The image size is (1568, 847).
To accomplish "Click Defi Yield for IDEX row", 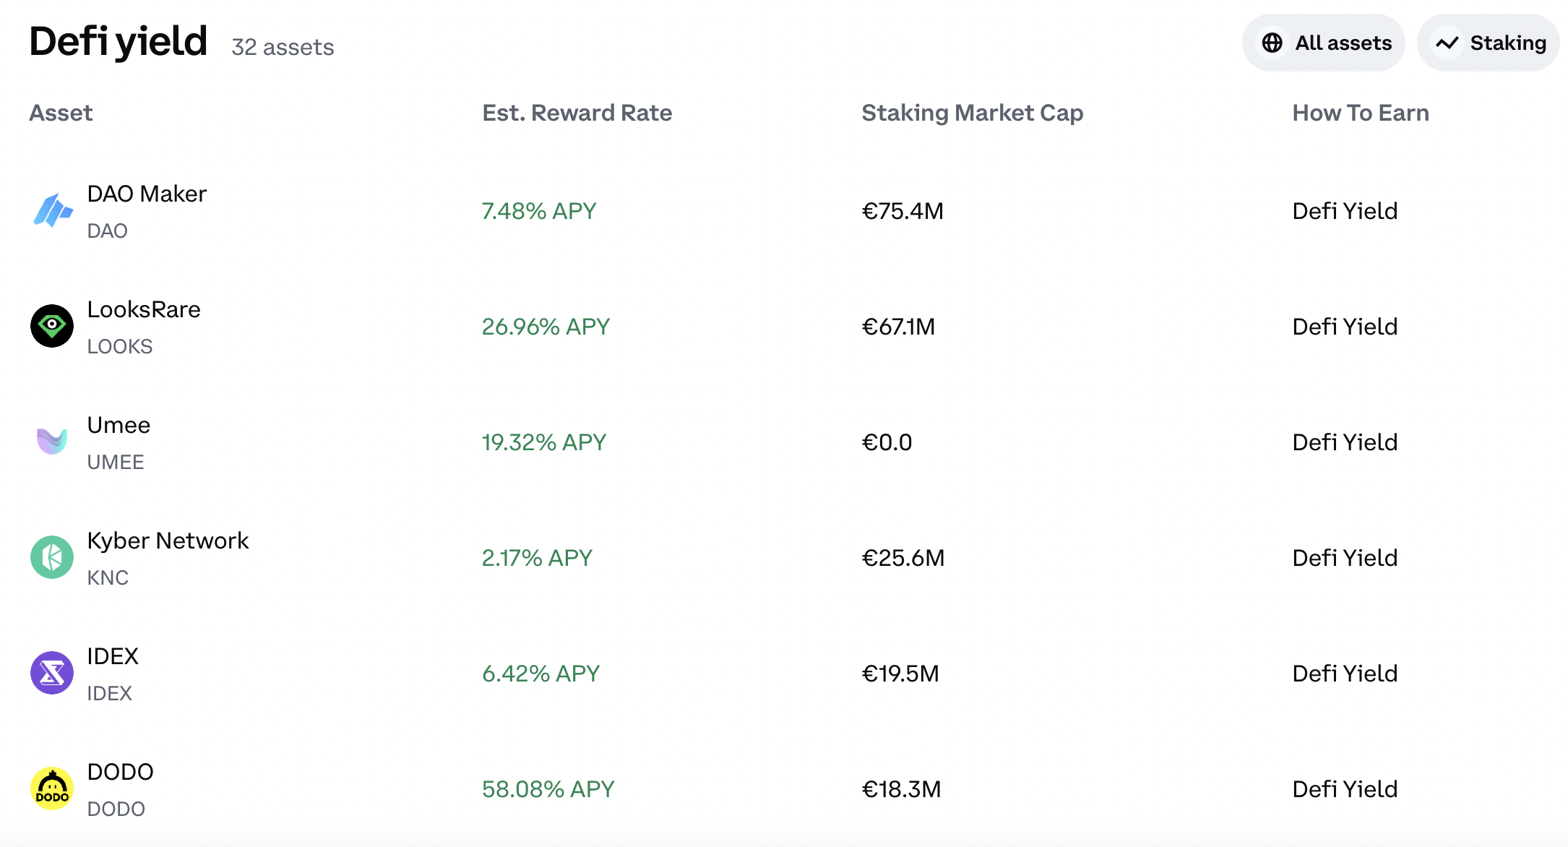I will click(x=1345, y=673).
